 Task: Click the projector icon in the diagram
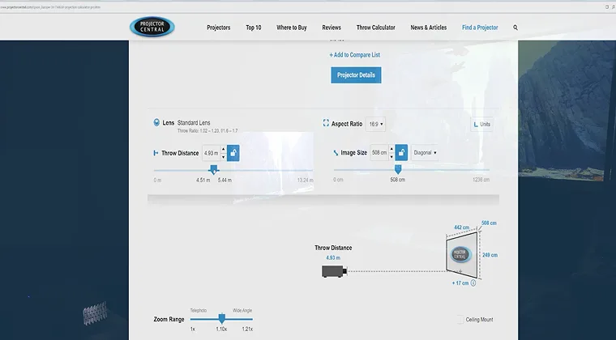coord(334,271)
